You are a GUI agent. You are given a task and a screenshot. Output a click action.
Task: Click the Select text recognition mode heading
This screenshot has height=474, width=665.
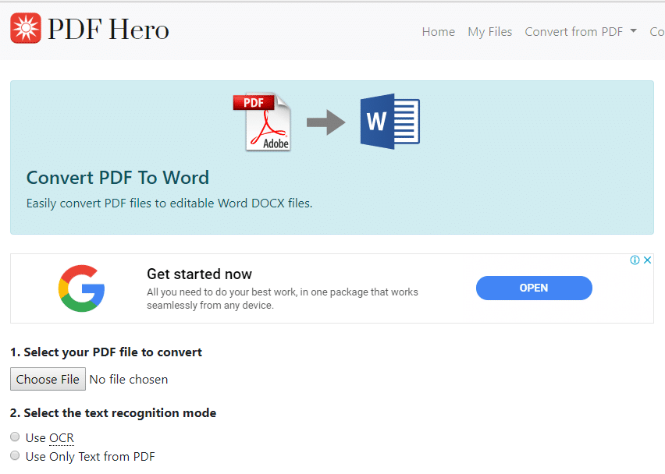click(113, 413)
